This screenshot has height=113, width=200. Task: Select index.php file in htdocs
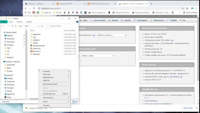[x=36, y=54]
